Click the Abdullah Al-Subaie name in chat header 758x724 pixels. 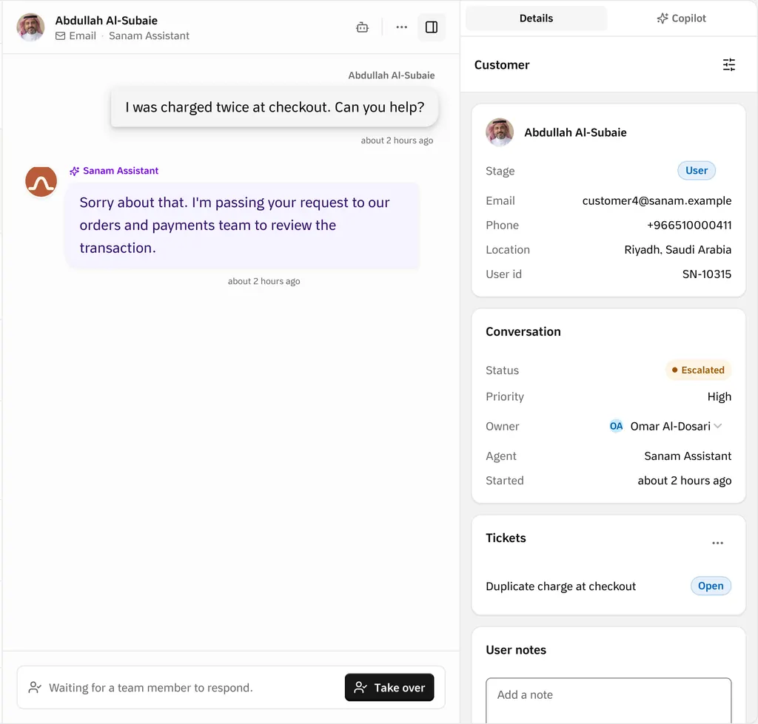click(x=107, y=20)
